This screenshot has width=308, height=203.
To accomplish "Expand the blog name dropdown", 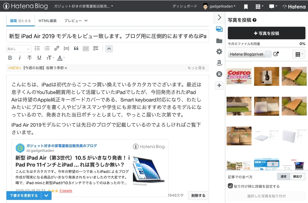I will 83,6.
